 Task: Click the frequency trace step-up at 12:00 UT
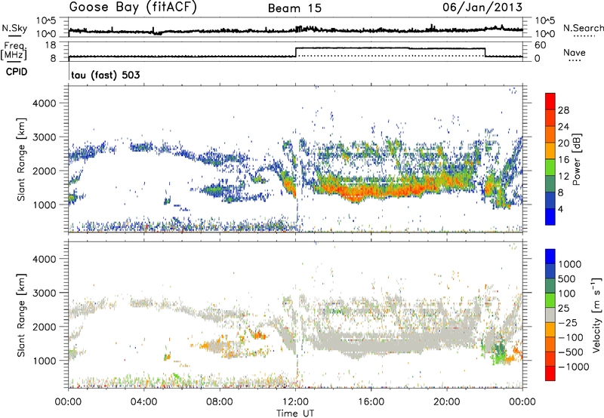(x=296, y=52)
